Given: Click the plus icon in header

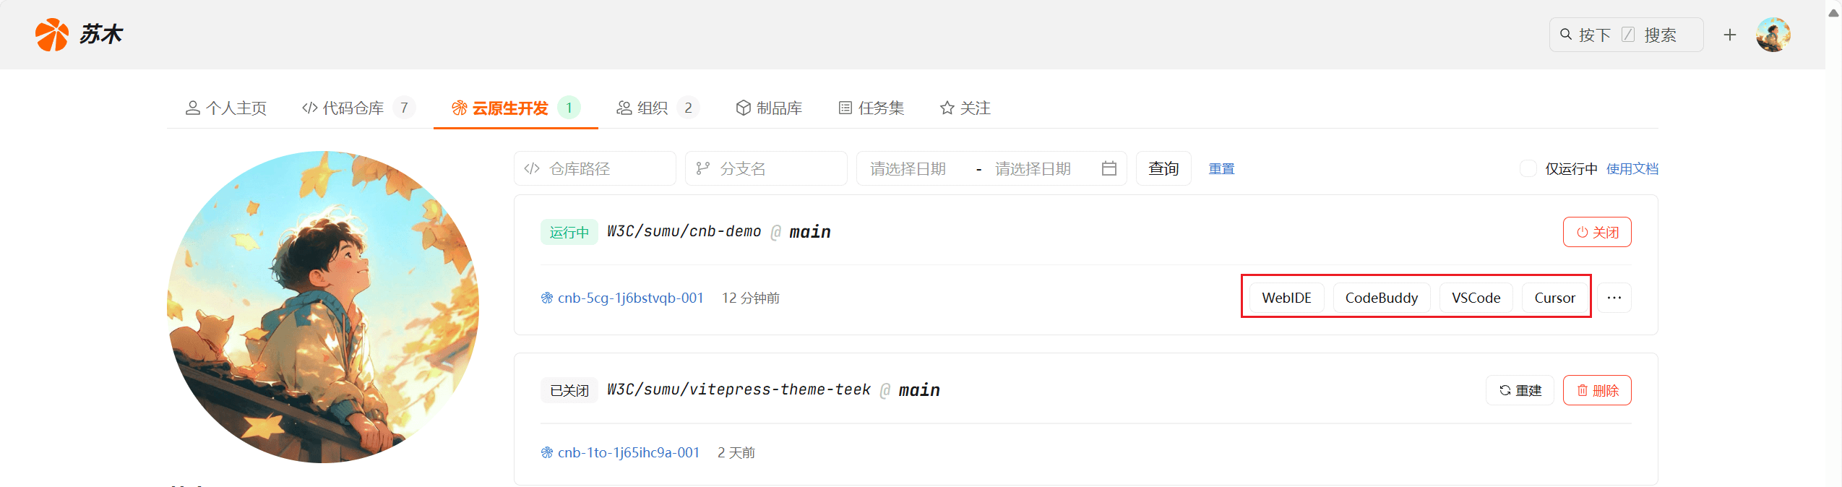Looking at the screenshot, I should click(1729, 35).
